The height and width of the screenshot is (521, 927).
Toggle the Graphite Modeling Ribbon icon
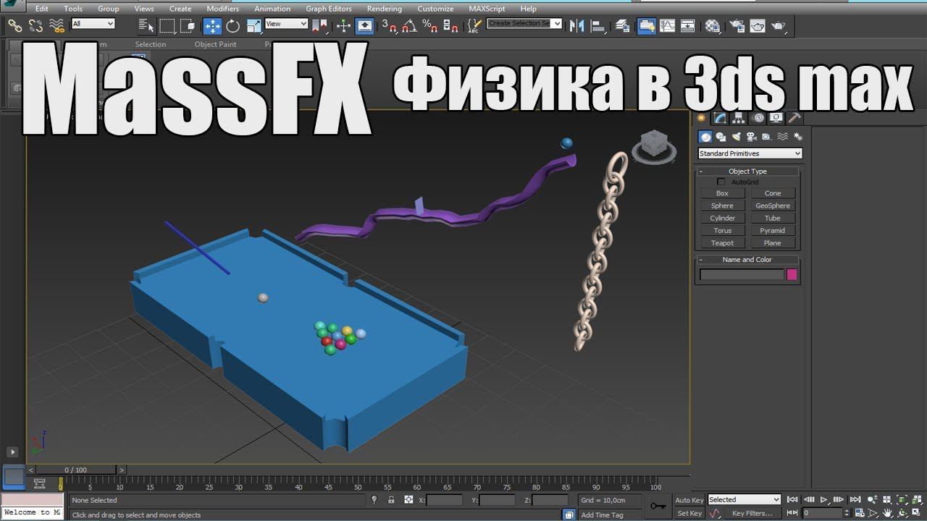click(x=646, y=26)
